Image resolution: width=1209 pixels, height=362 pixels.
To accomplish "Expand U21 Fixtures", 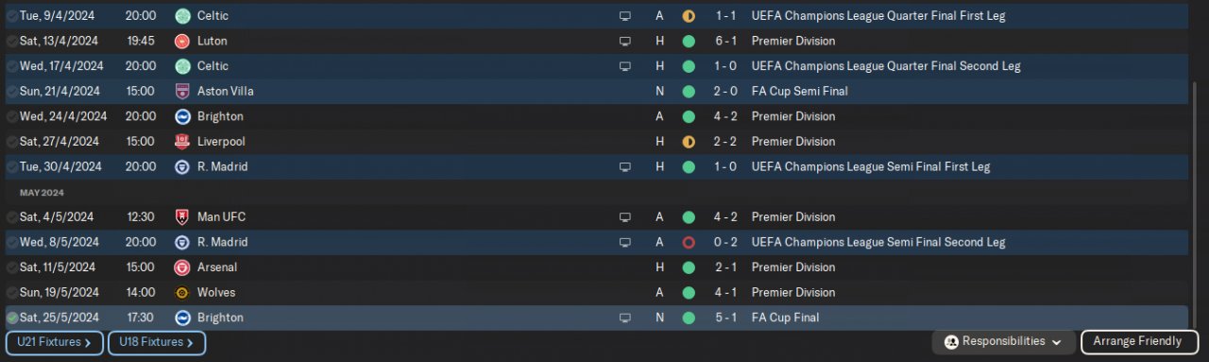I will coord(54,342).
